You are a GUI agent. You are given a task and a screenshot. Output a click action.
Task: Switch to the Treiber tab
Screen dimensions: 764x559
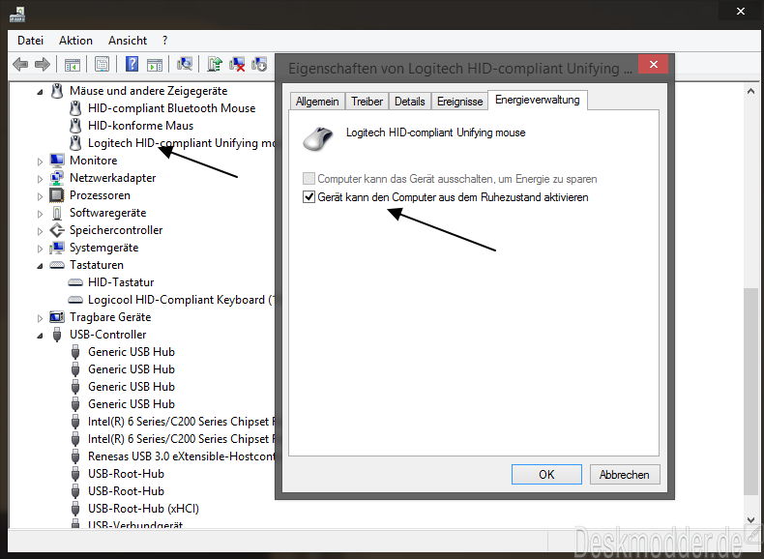pyautogui.click(x=367, y=102)
